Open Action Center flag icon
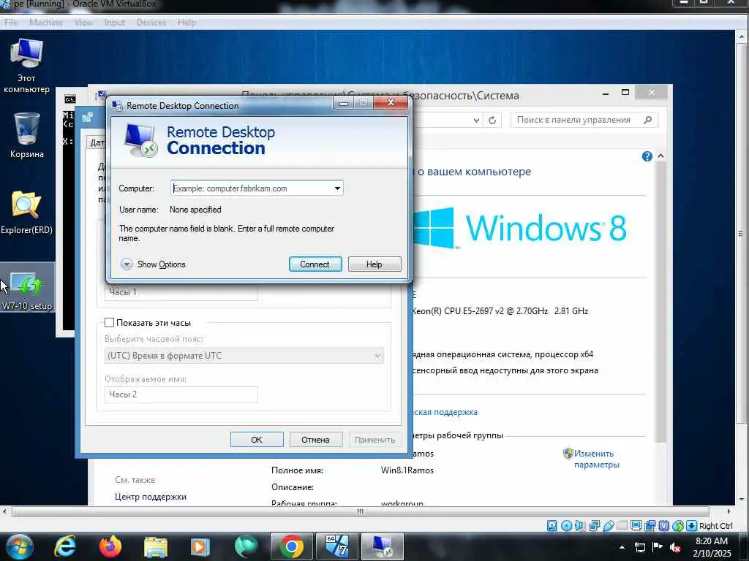749x561 pixels. pos(658,546)
